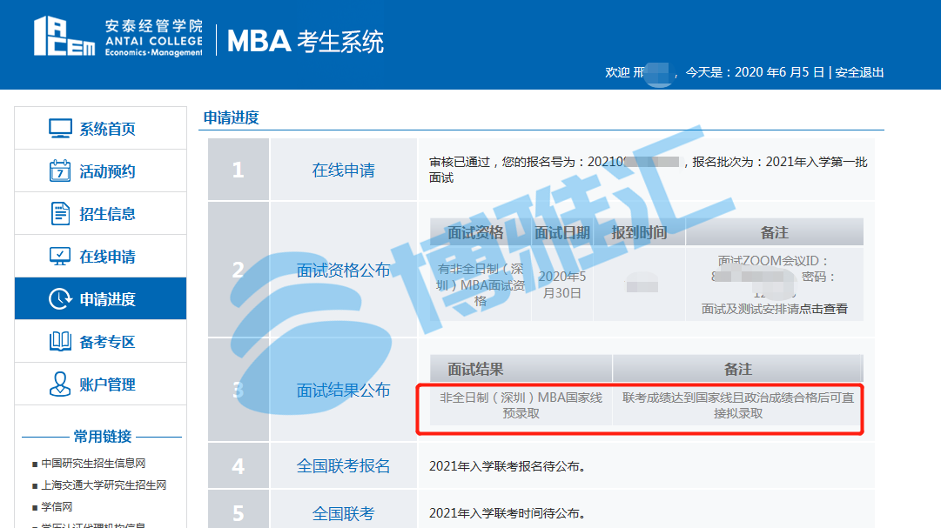Image resolution: width=941 pixels, height=528 pixels.
Task: Open the 系统首页 menu item
Action: (100, 129)
